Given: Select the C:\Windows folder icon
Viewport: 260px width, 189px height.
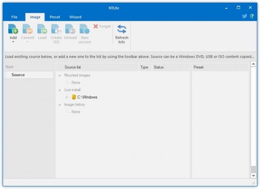Looking at the screenshot, I should pyautogui.click(x=74, y=97).
